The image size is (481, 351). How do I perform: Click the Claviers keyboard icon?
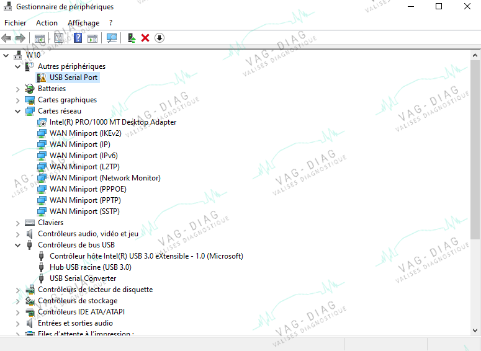[30, 223]
